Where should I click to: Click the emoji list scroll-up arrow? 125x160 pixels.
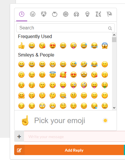(114, 35)
